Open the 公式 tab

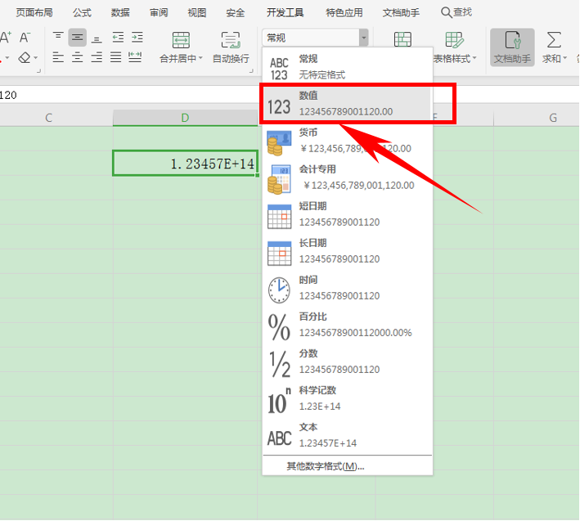click(x=82, y=13)
